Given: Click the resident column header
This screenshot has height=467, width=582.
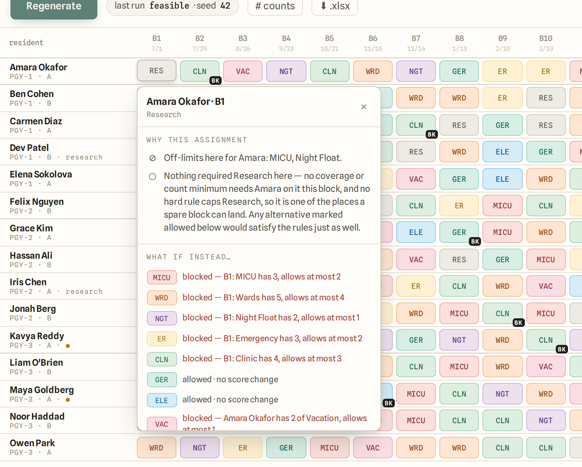Looking at the screenshot, I should click(x=26, y=43).
